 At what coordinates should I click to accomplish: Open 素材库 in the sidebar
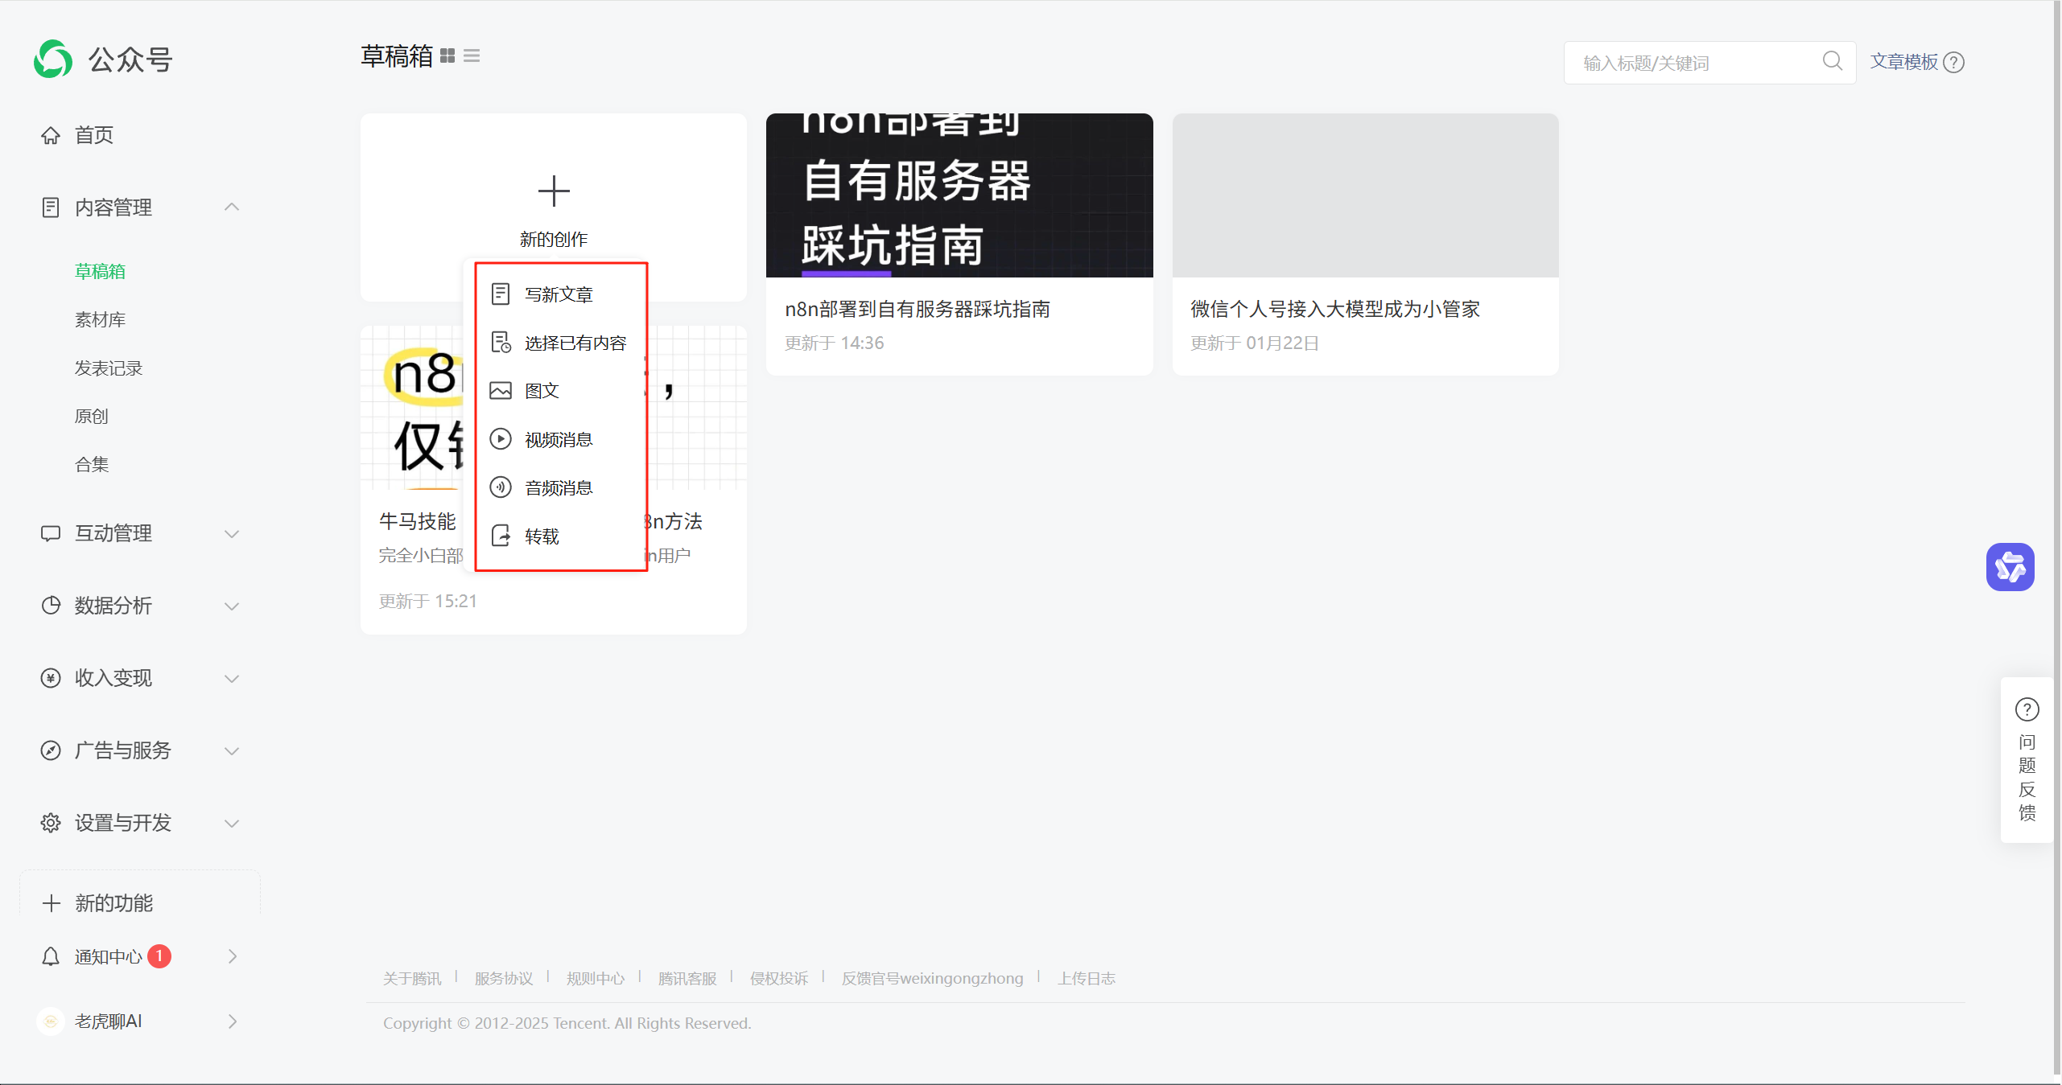click(100, 320)
